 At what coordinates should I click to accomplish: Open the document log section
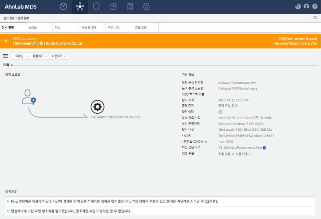click(130, 6)
